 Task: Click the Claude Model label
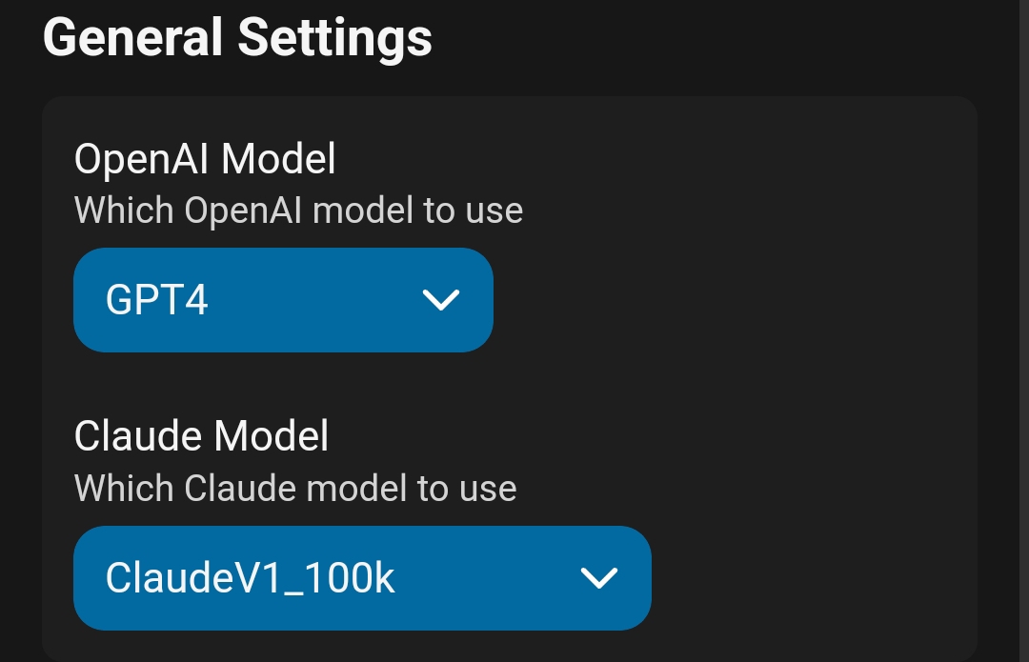tap(201, 437)
